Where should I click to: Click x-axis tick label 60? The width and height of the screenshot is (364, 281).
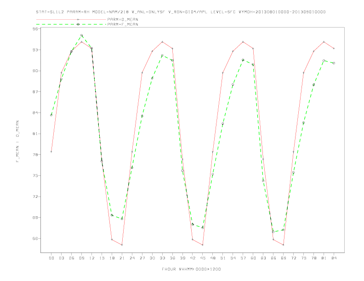click(253, 258)
